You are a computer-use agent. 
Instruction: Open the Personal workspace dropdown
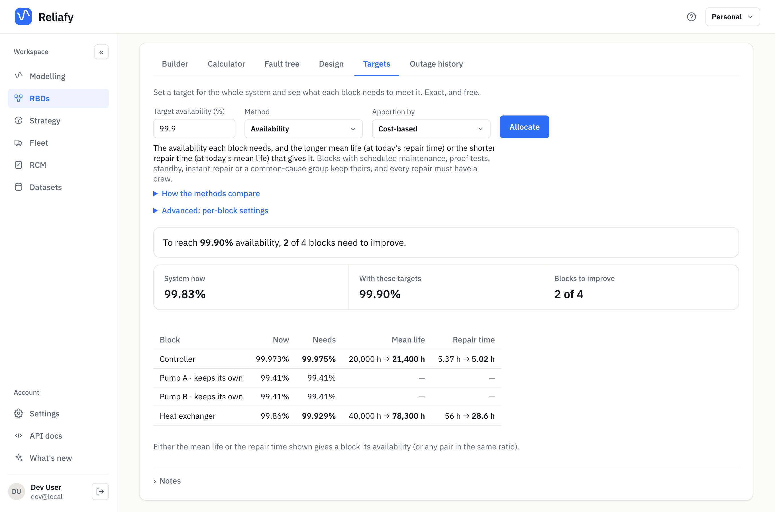[732, 17]
